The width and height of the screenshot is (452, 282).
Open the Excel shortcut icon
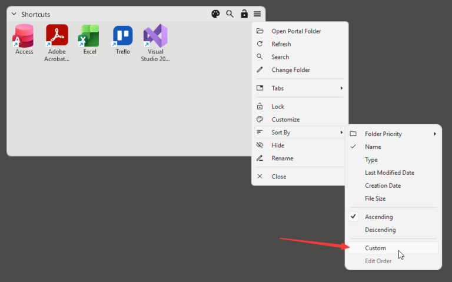89,36
